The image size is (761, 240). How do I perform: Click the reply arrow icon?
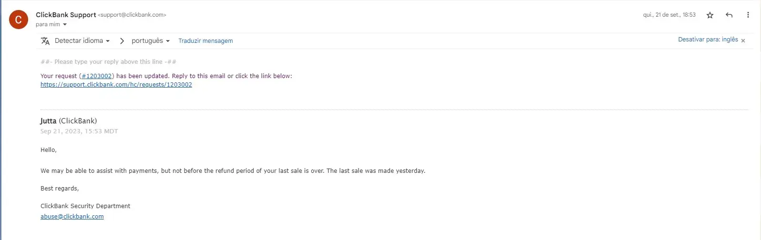729,15
